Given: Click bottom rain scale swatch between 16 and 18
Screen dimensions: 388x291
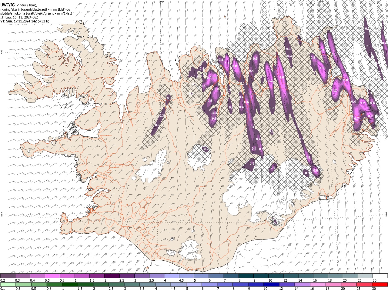Looking at the screenshot, I should tap(319, 284).
